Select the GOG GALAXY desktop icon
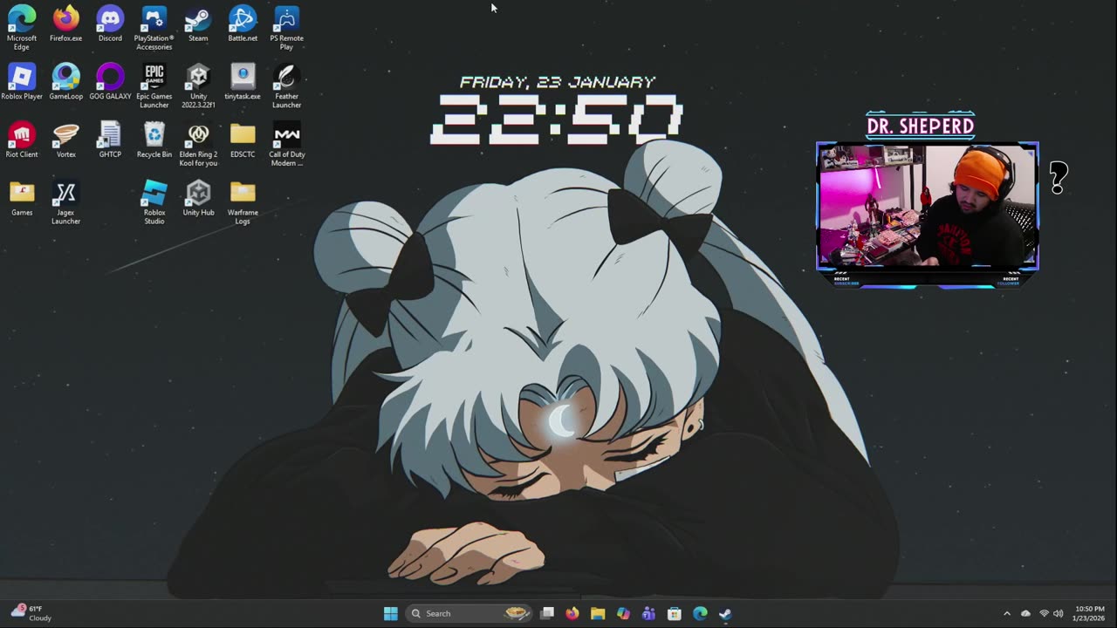 110,82
